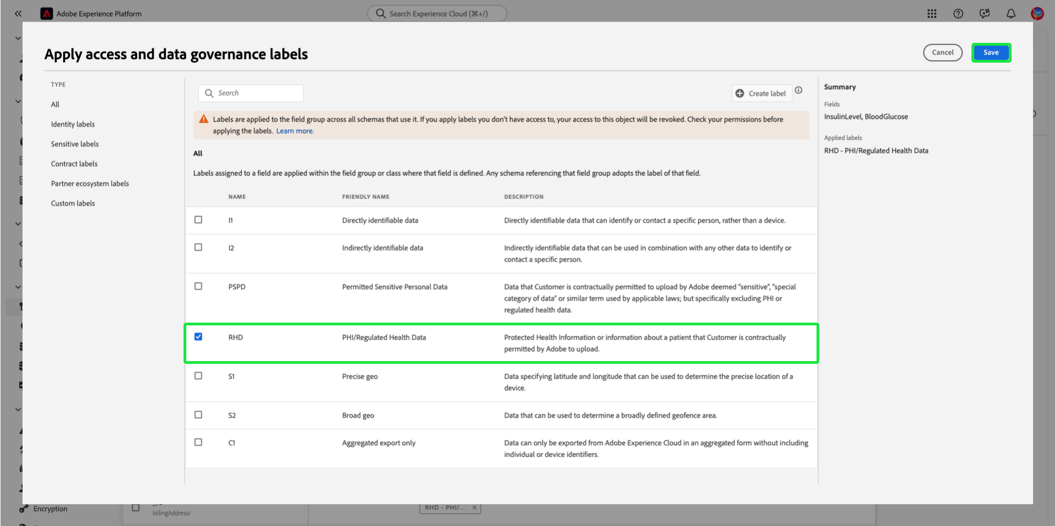
Task: Open the notifications bell
Action: click(x=1011, y=14)
